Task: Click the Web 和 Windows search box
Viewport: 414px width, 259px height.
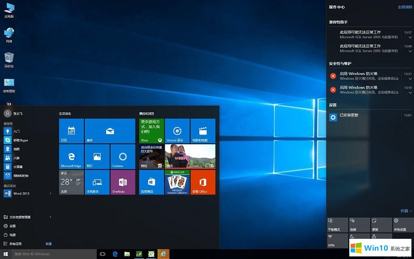Action: click(54, 254)
